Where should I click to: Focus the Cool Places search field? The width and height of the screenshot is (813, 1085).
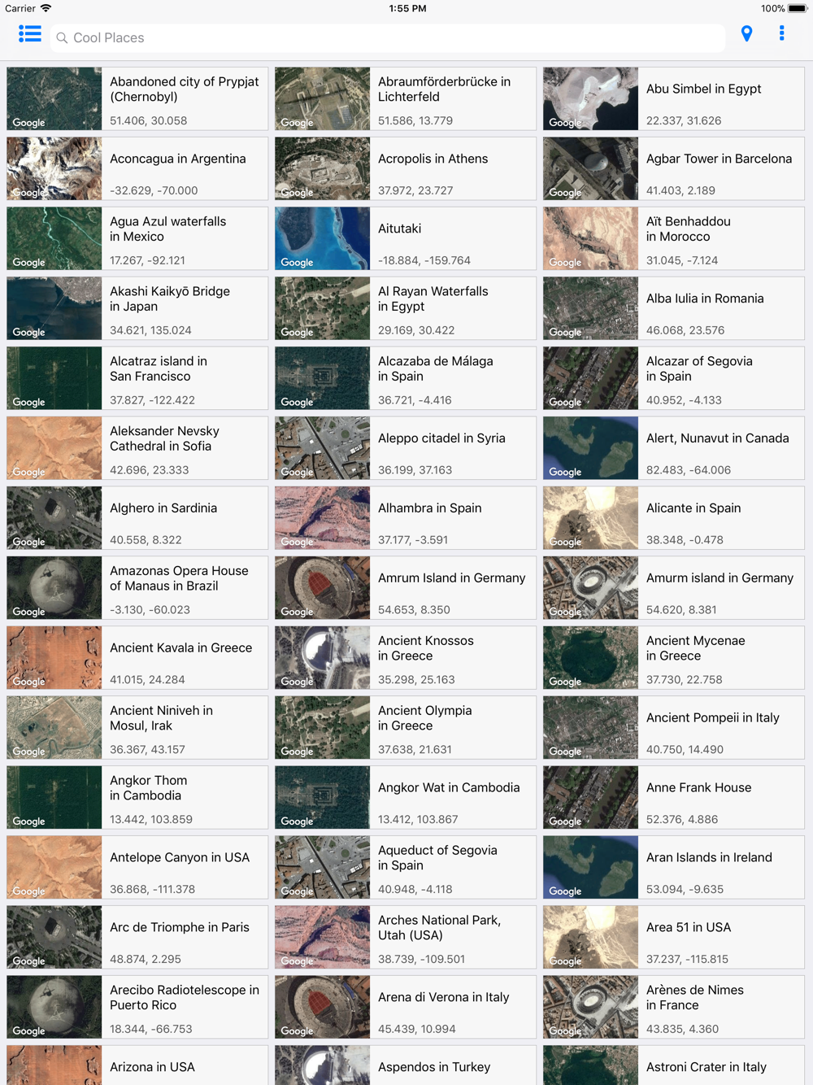tap(388, 37)
